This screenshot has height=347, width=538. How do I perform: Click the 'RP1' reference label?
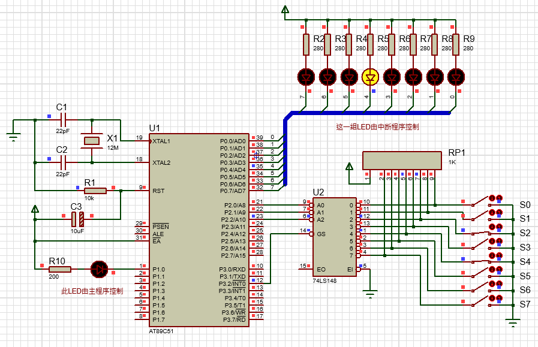click(x=456, y=153)
